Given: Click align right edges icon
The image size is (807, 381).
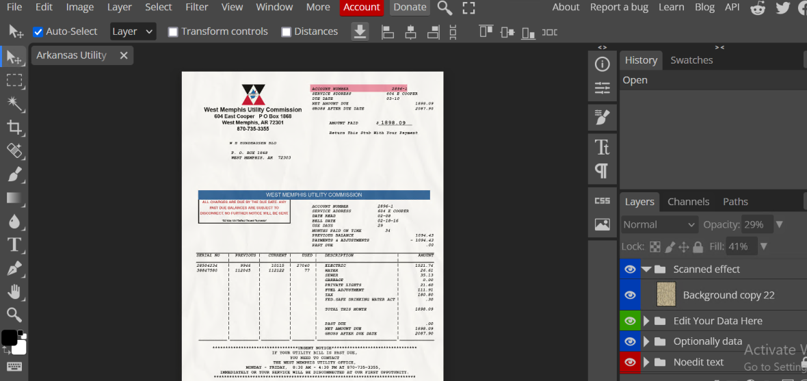Looking at the screenshot, I should (434, 32).
